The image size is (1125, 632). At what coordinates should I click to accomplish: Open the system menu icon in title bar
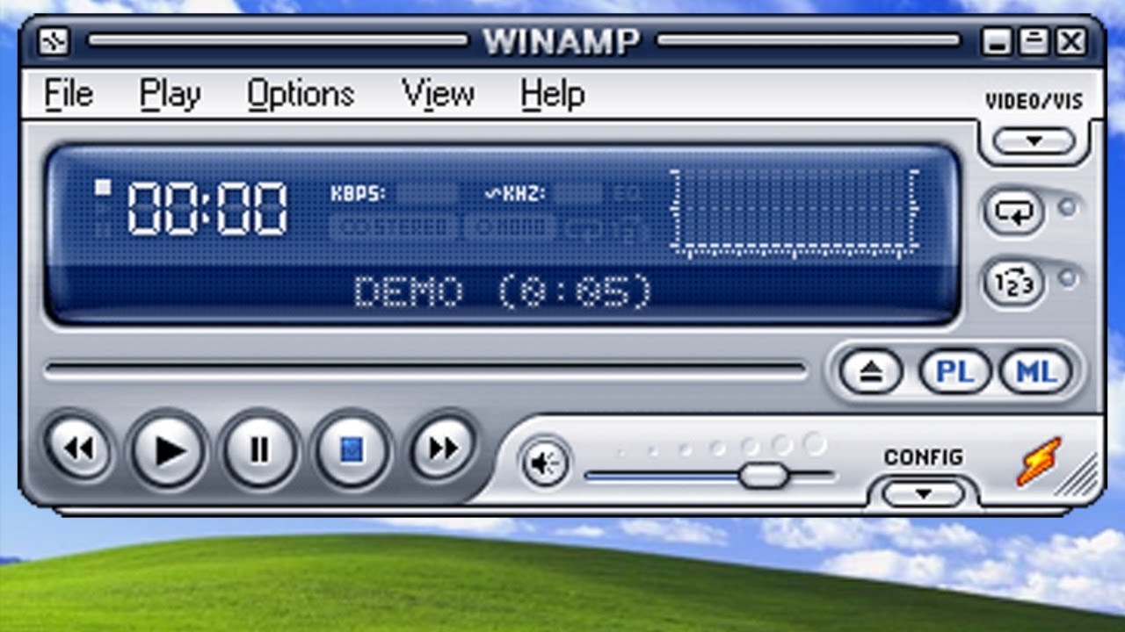pos(54,40)
